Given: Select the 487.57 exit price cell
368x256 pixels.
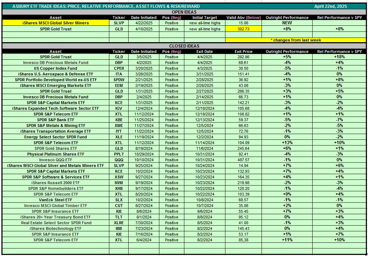Looking at the screenshot, I should 243,160.
